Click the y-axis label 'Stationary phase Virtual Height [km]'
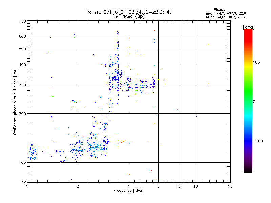This screenshot has height=203, width=271. point(15,102)
